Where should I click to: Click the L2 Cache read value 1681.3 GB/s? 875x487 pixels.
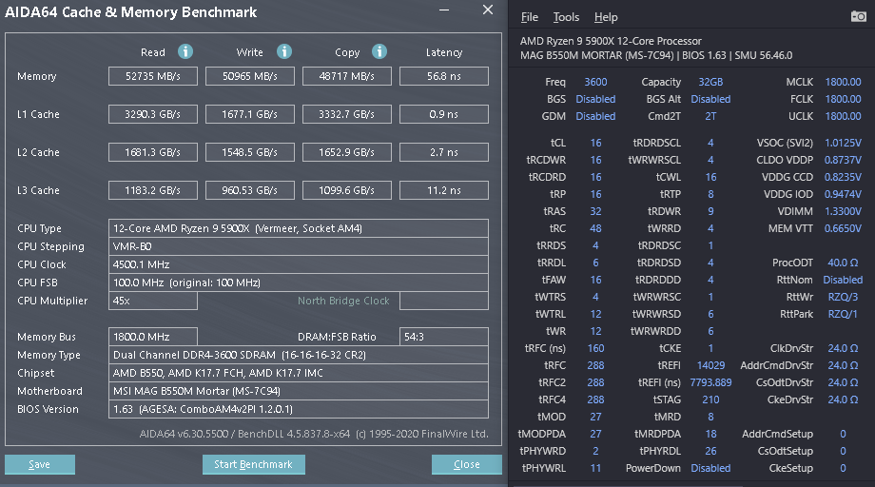point(153,152)
